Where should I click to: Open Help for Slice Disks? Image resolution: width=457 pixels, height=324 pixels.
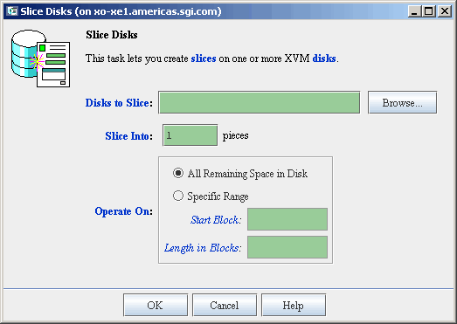coord(294,305)
